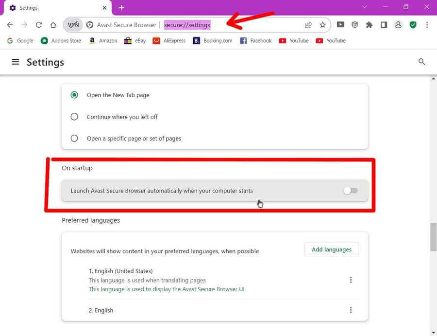
Task: Select the Settings tab
Action: coord(58,8)
